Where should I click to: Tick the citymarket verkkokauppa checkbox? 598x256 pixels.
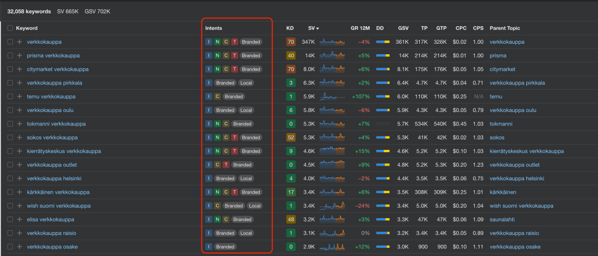11,69
